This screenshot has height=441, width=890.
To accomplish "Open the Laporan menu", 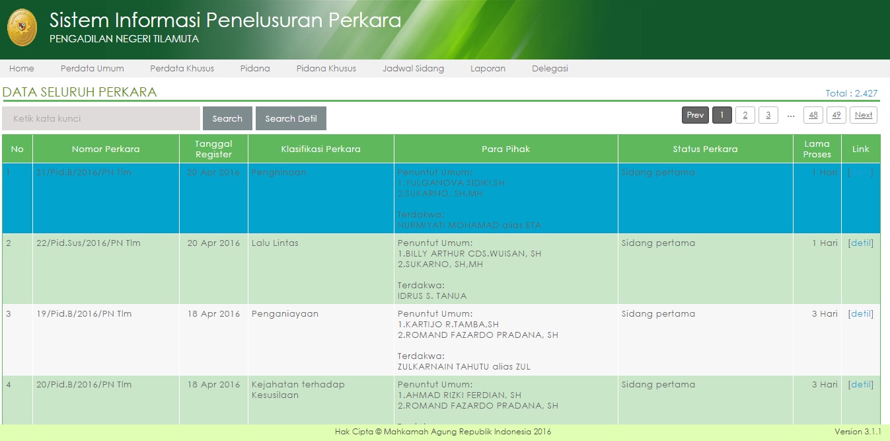I will click(488, 69).
